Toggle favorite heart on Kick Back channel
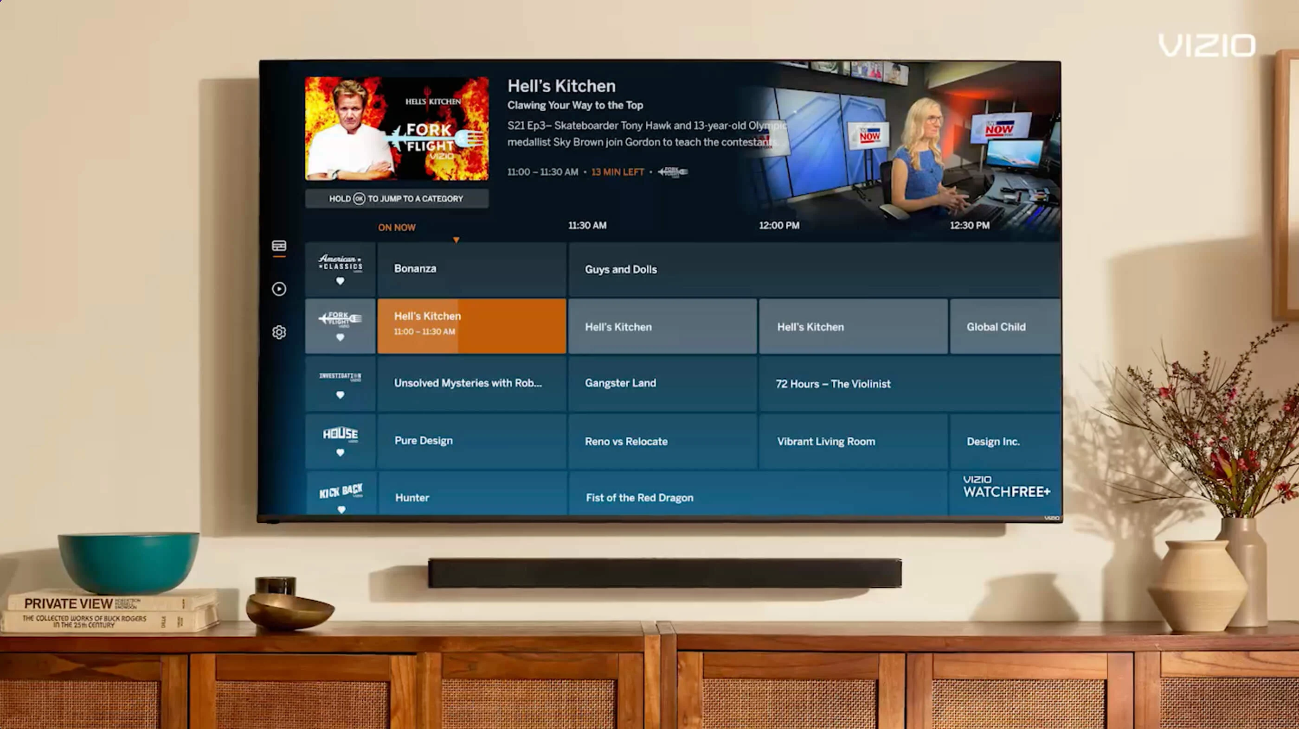This screenshot has height=729, width=1299. pos(340,509)
